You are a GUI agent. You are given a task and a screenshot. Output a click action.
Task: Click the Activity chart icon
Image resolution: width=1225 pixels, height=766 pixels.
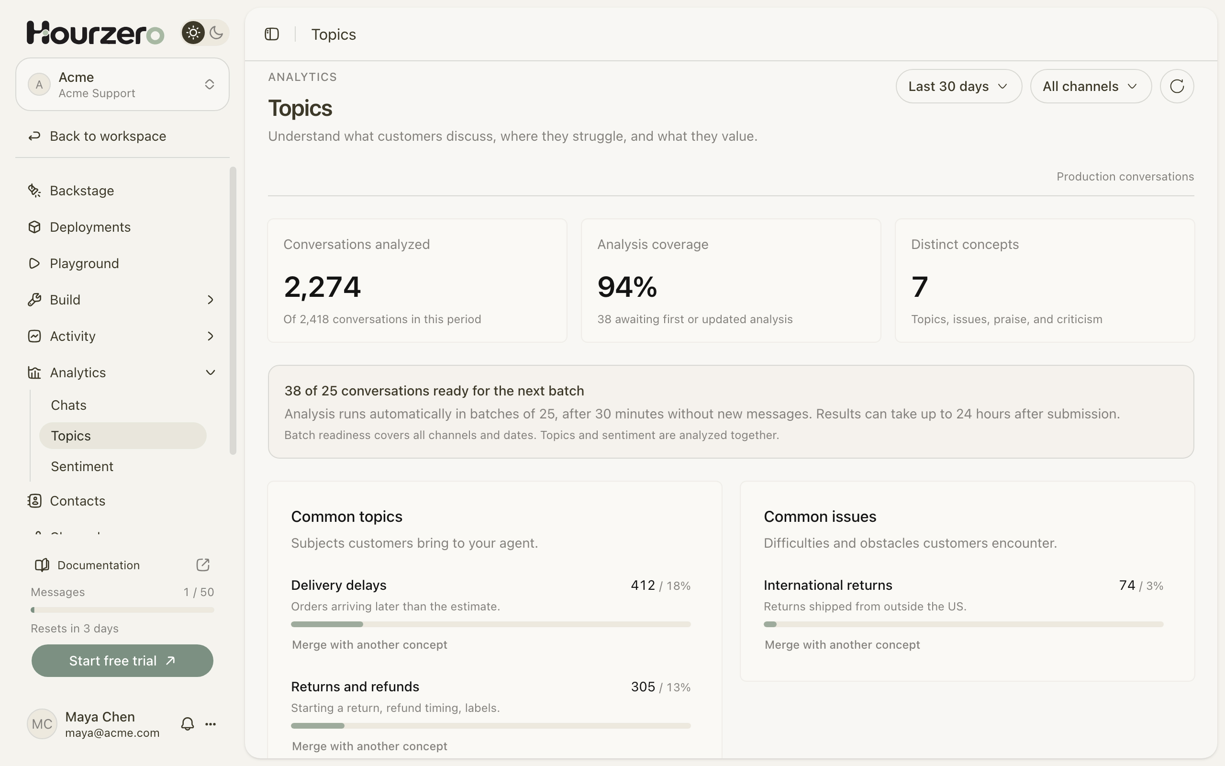34,337
